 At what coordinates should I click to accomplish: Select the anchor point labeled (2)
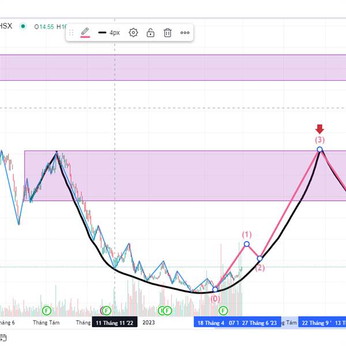[x=259, y=258]
